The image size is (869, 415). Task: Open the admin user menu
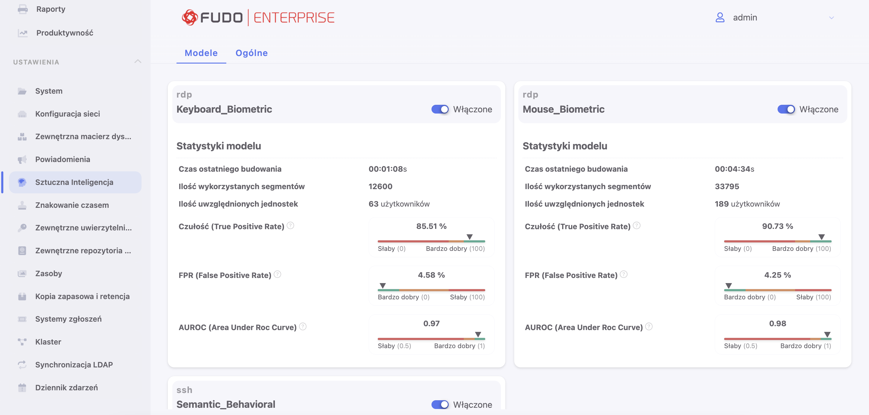[744, 17]
